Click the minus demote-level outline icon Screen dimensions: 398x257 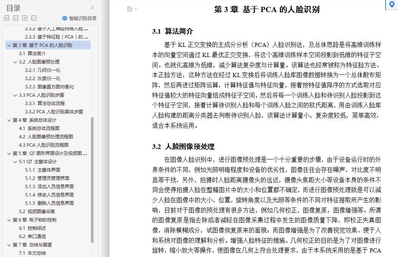coord(34,18)
